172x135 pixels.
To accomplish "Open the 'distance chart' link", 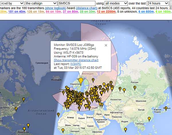I will (87, 8).
